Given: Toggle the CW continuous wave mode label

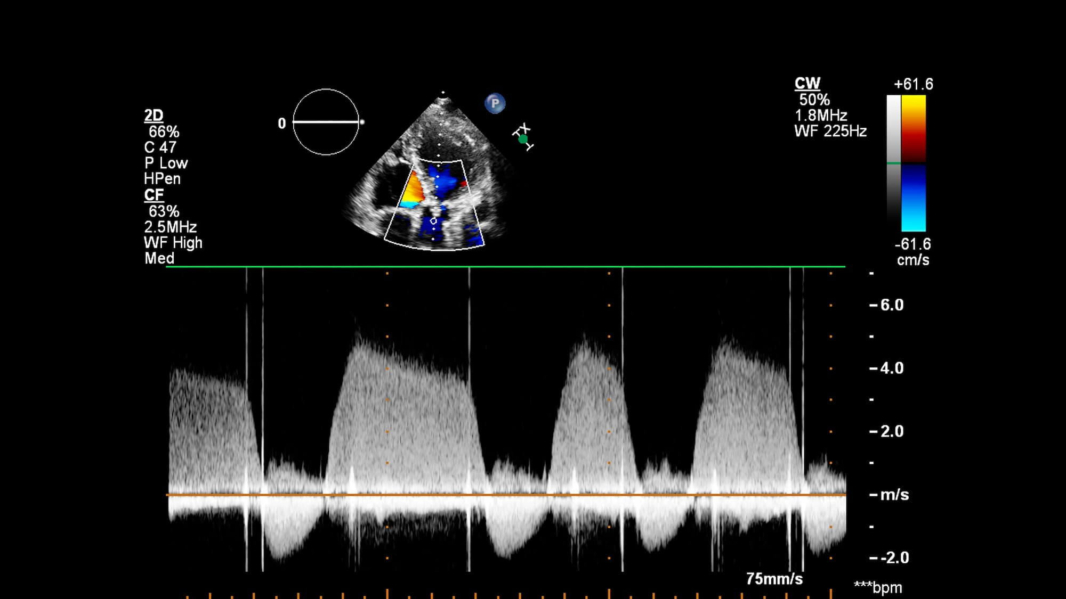Looking at the screenshot, I should (x=808, y=84).
